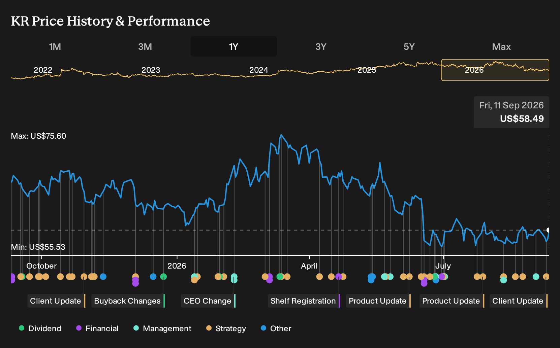The image size is (560, 348).
Task: Click the lowest purple dot just before July
Action: coord(424,283)
